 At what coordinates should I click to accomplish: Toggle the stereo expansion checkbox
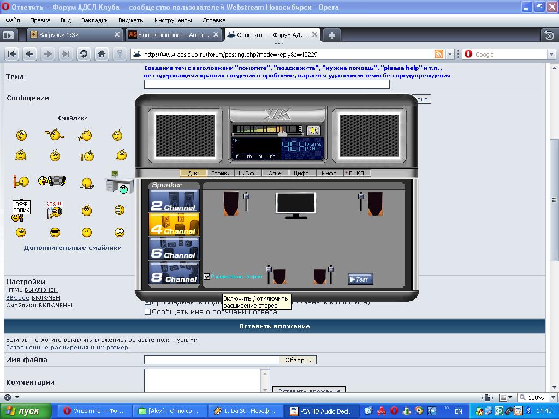[207, 277]
